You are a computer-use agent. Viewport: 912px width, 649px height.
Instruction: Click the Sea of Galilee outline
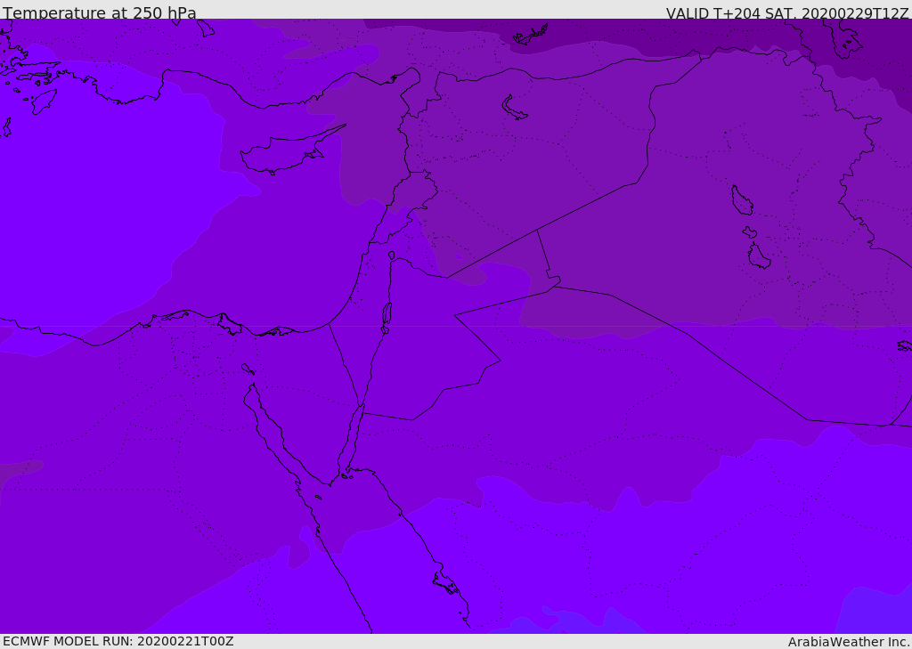coord(392,256)
